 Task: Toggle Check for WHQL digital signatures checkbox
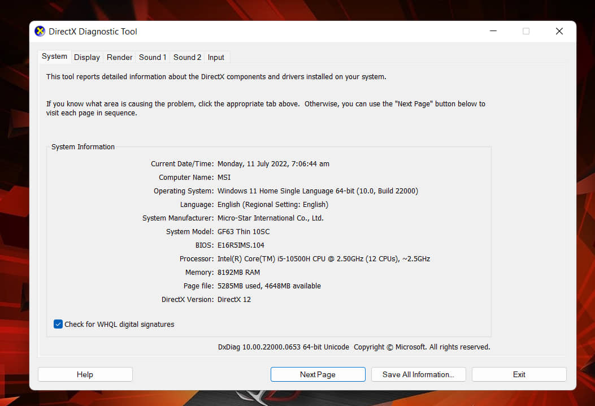(58, 324)
